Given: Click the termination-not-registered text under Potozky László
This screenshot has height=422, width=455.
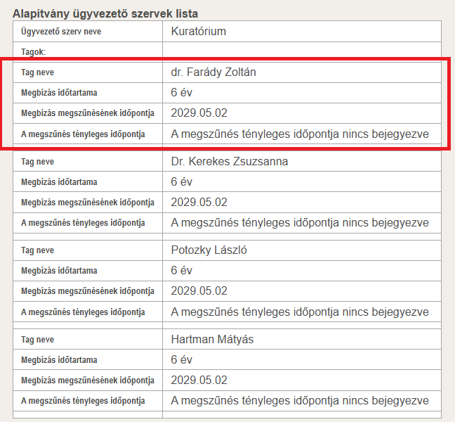Looking at the screenshot, I should 300,312.
